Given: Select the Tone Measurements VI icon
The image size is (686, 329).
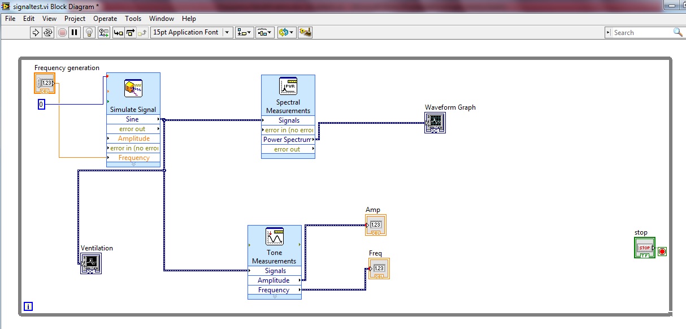Looking at the screenshot, I should click(275, 236).
